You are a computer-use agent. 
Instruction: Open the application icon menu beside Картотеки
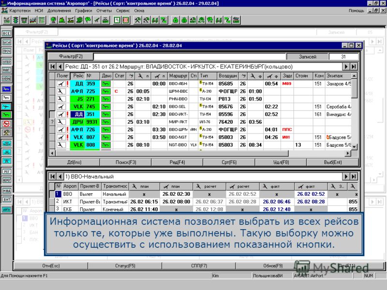point(4,11)
